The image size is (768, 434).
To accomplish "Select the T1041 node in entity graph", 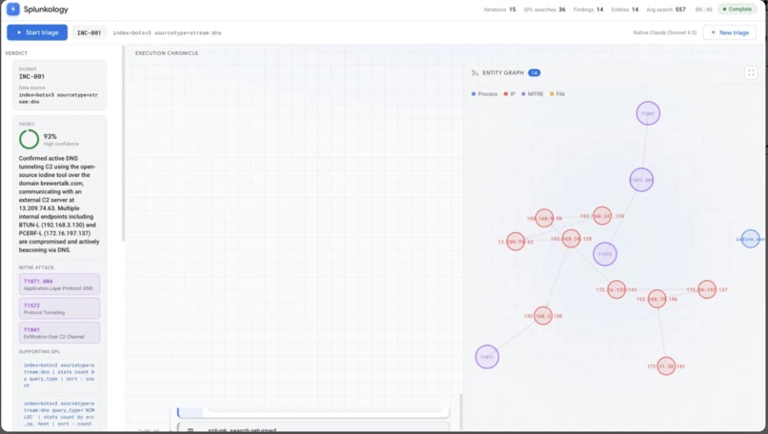I will [648, 113].
